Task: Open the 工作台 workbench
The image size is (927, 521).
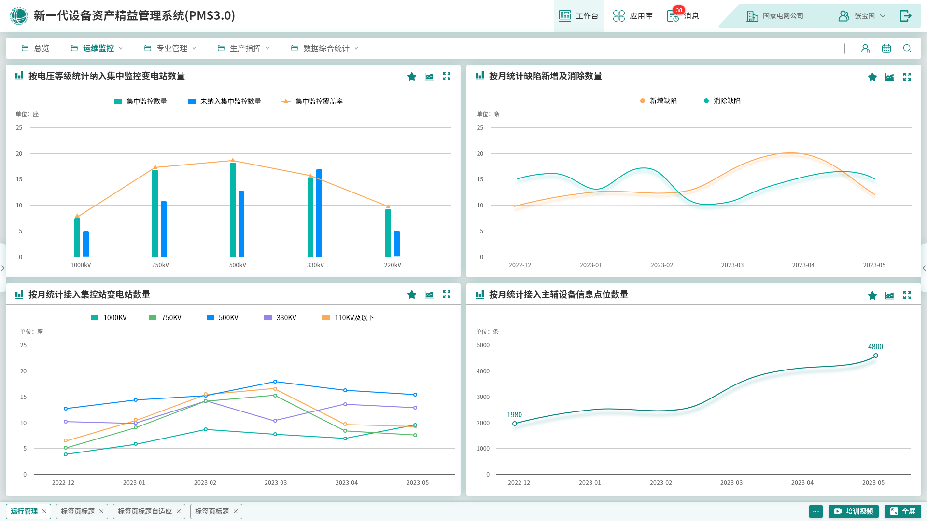Action: tap(578, 16)
